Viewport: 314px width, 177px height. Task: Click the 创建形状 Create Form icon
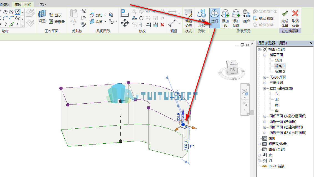click(x=201, y=18)
